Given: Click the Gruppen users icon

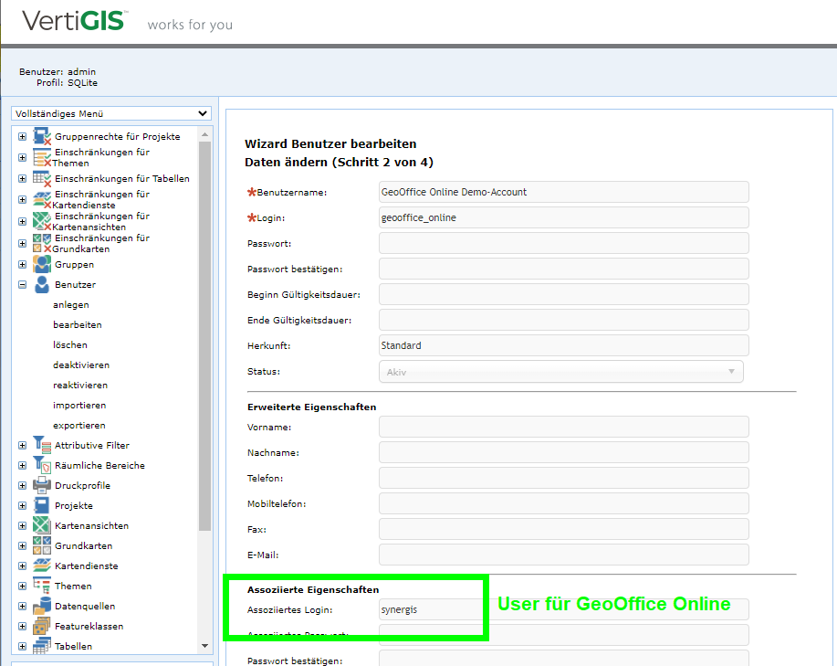Looking at the screenshot, I should (42, 264).
